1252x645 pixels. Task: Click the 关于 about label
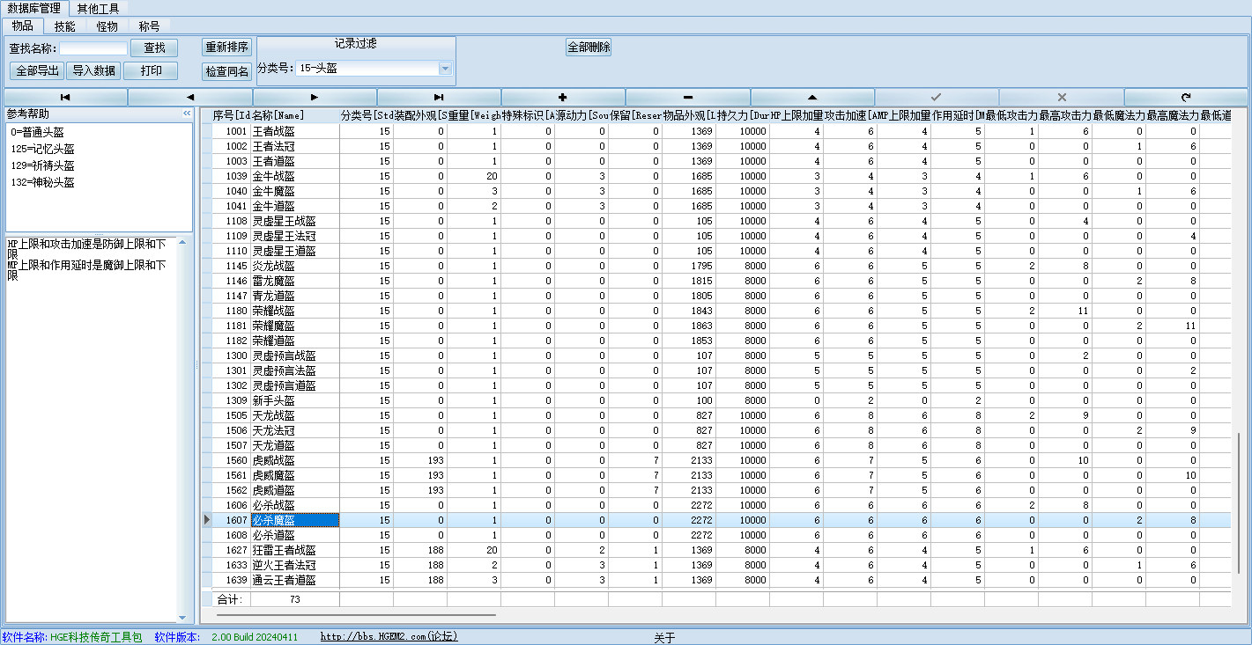[x=664, y=637]
